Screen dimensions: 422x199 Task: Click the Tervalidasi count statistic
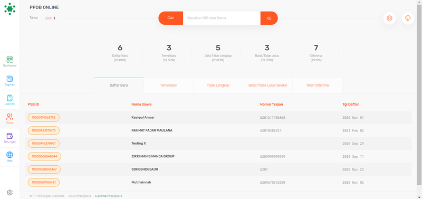[x=169, y=53]
